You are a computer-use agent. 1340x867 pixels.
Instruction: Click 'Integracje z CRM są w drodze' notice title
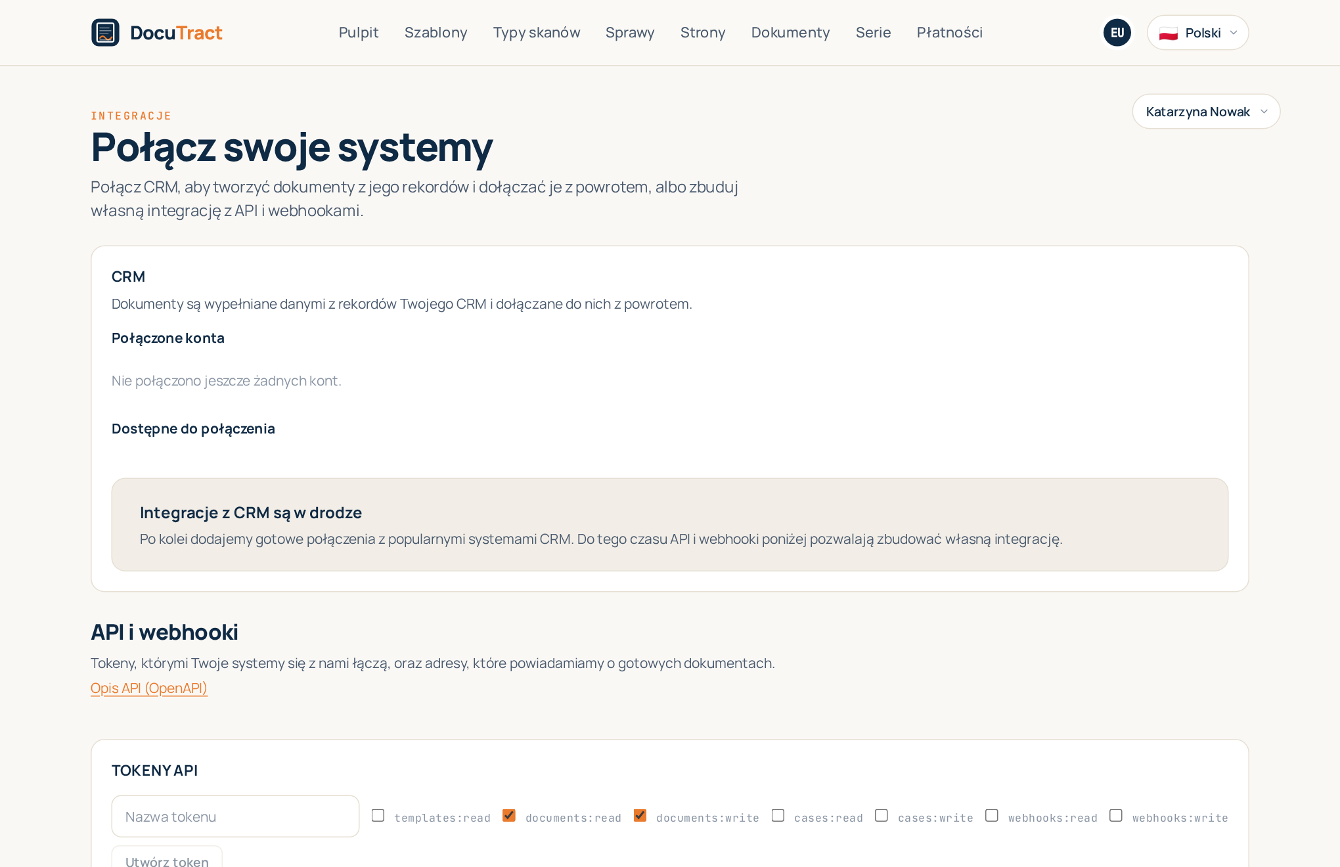pos(251,513)
